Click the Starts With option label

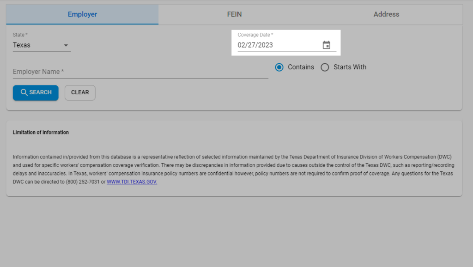tap(350, 67)
